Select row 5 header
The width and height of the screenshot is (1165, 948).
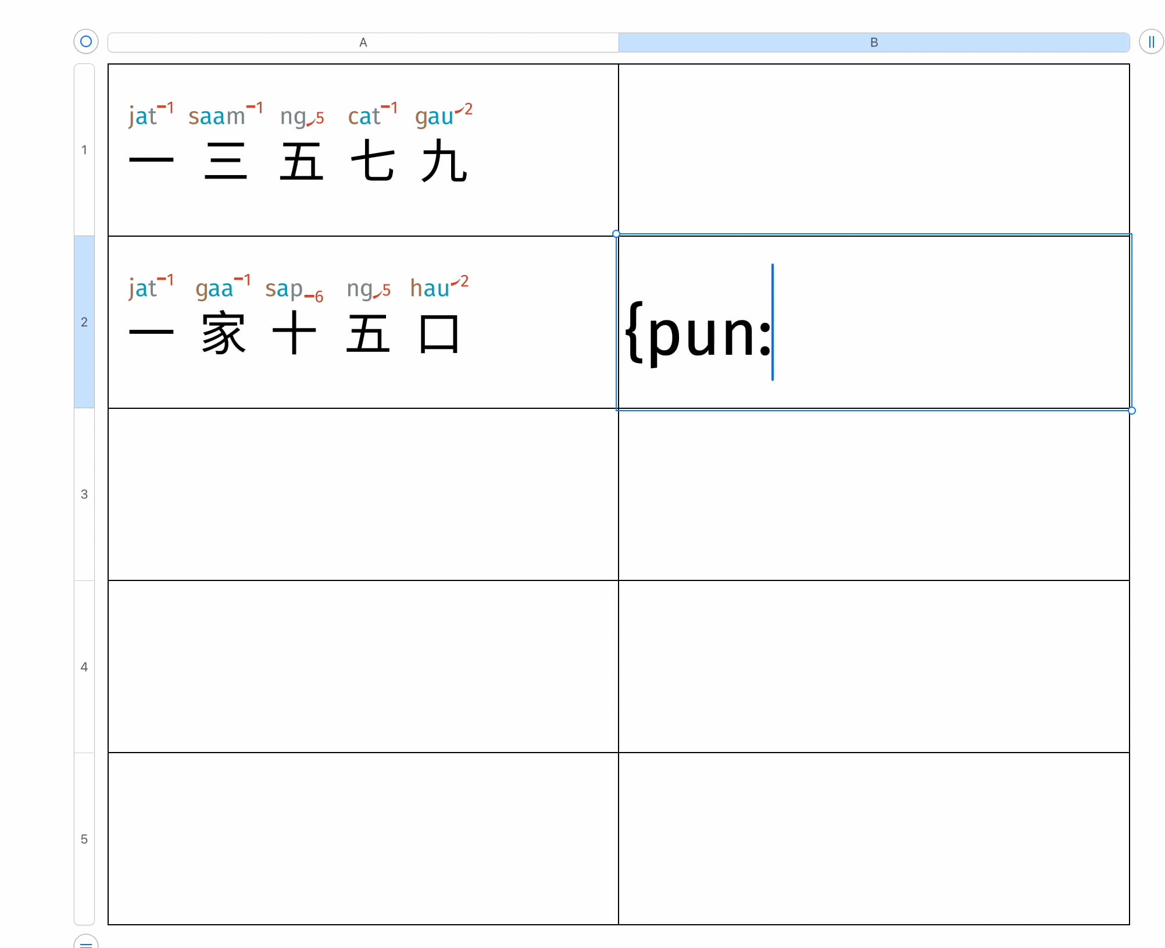(x=84, y=839)
